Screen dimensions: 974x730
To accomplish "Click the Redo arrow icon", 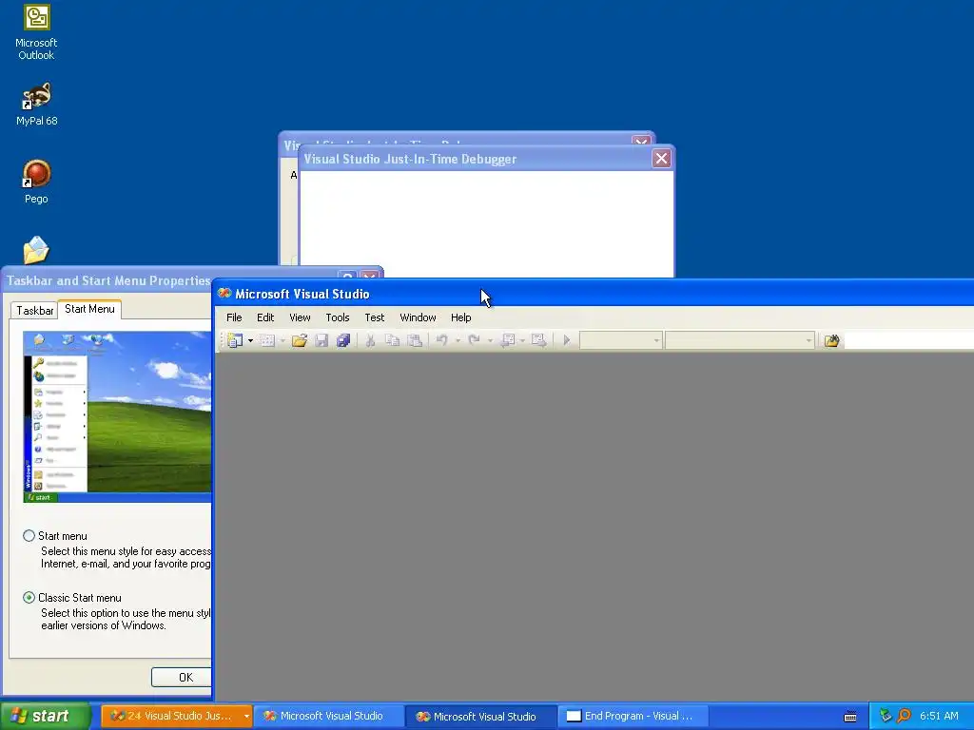I will [474, 340].
